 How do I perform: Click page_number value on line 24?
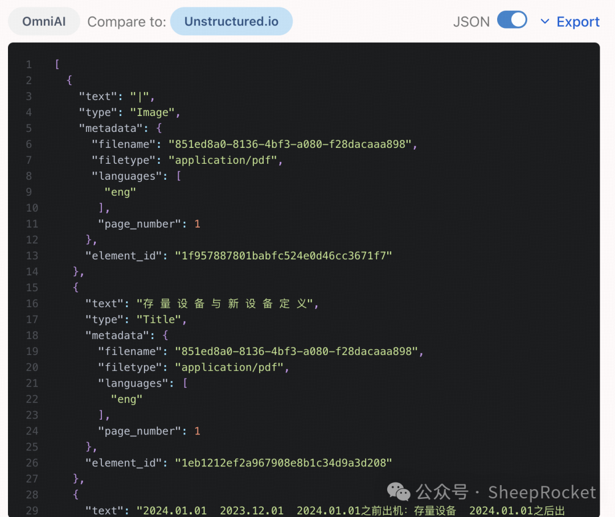(x=197, y=431)
